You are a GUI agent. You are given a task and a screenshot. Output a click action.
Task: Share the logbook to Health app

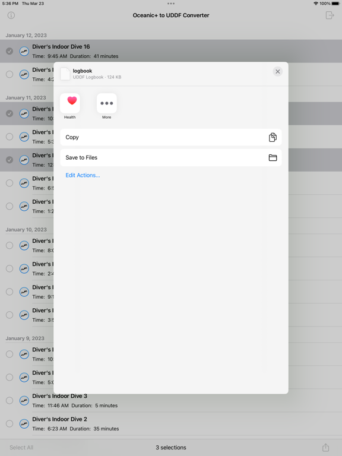(x=70, y=103)
